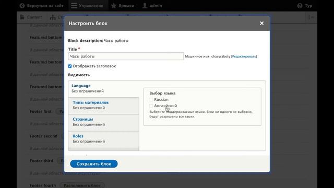Click the Редактировать machine name link
This screenshot has height=188, width=334.
click(244, 56)
